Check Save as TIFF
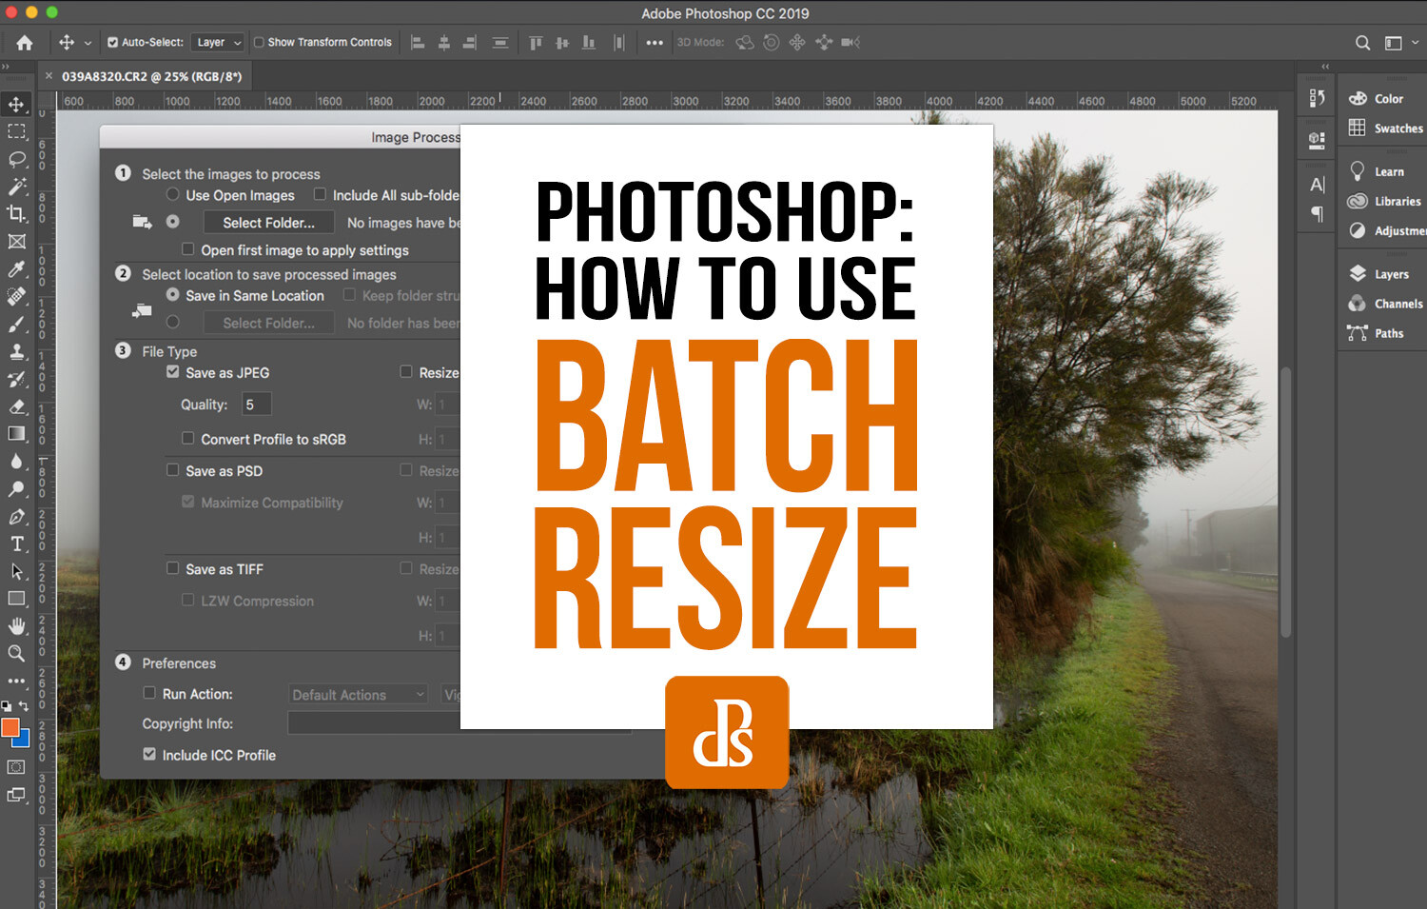This screenshot has height=909, width=1427. [172, 568]
